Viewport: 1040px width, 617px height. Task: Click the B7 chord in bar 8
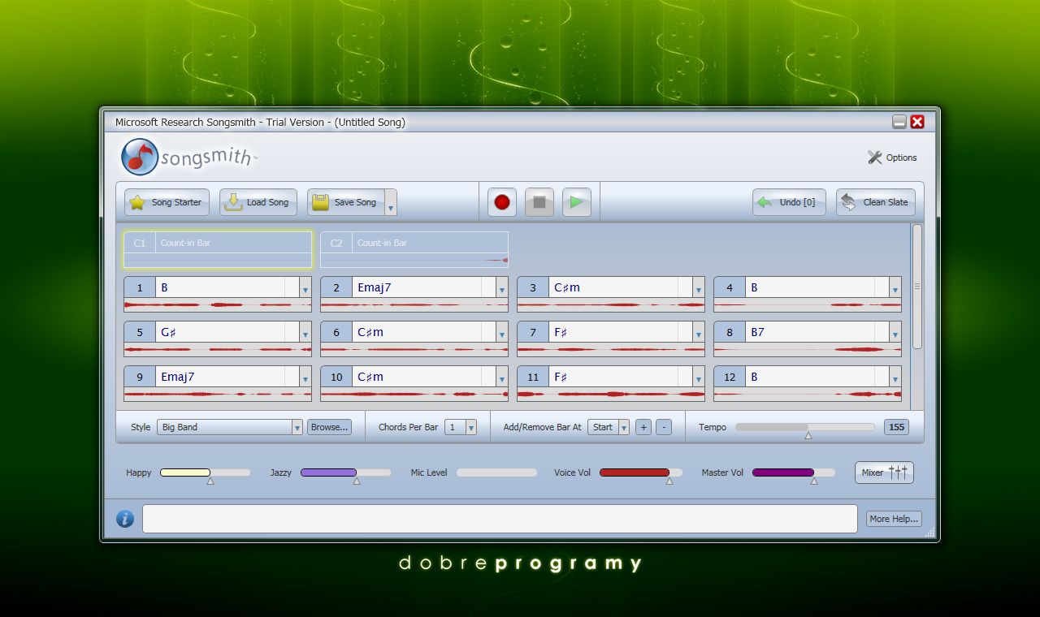pos(757,332)
